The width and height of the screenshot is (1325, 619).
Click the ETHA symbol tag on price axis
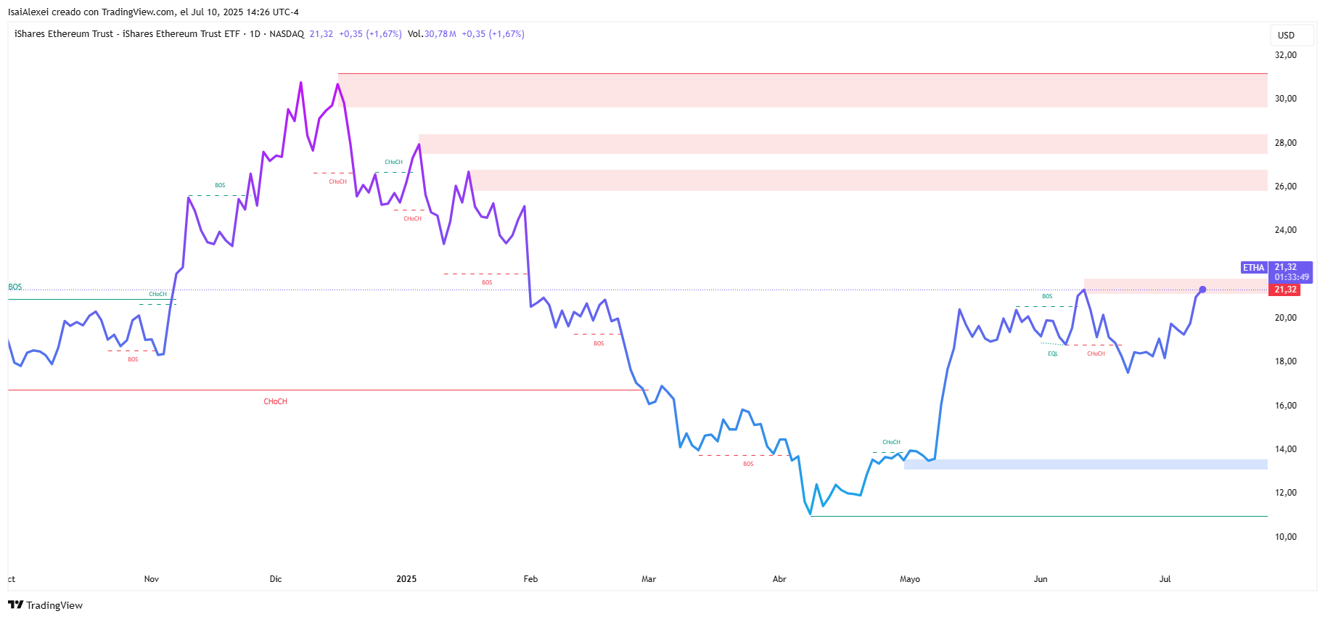[x=1253, y=268]
